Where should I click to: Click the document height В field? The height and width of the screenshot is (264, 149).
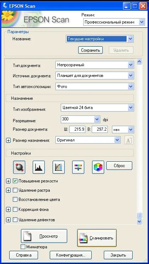[x=100, y=129]
